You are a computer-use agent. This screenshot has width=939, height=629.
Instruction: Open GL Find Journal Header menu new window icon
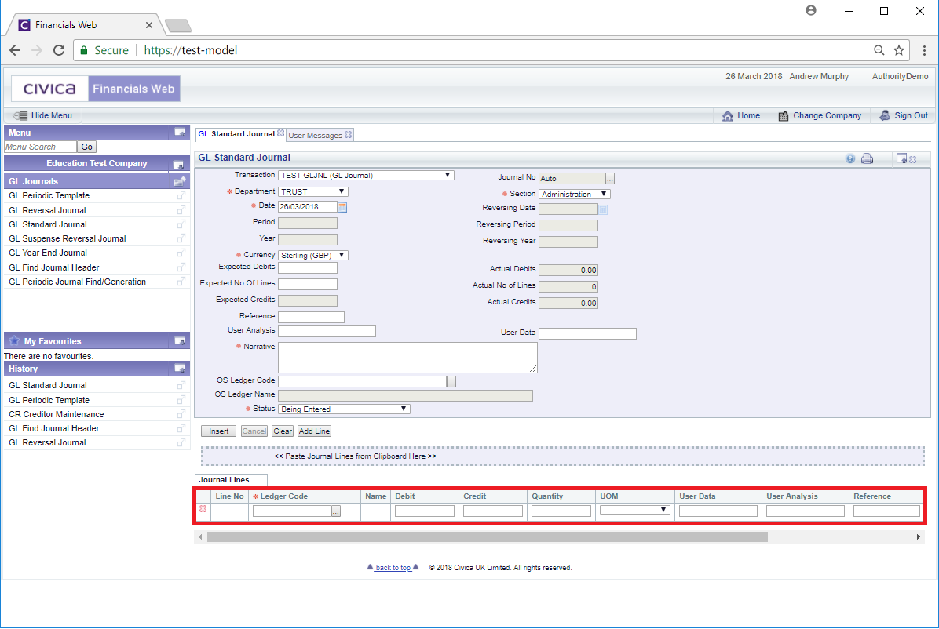click(181, 267)
